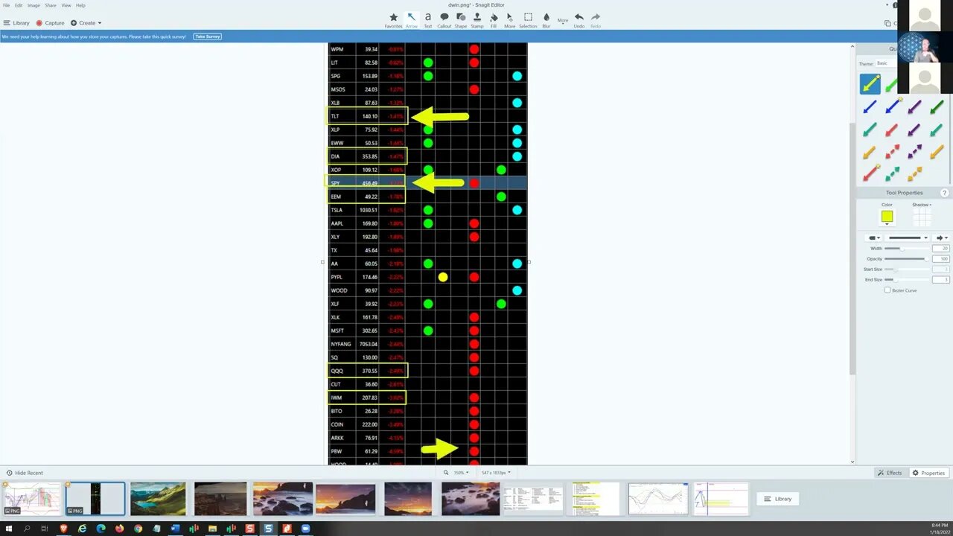This screenshot has height=536, width=953.
Task: Open Library from the top-left toolbar
Action: pyautogui.click(x=17, y=23)
